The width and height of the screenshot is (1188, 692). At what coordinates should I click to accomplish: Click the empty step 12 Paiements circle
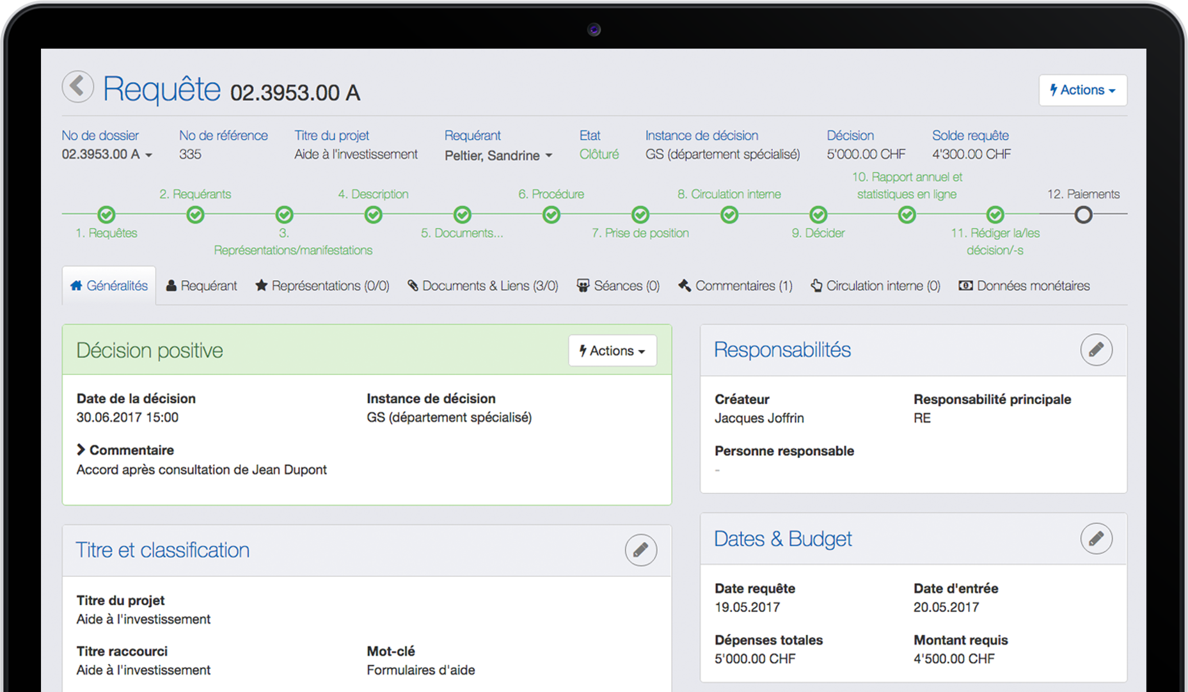(x=1083, y=215)
